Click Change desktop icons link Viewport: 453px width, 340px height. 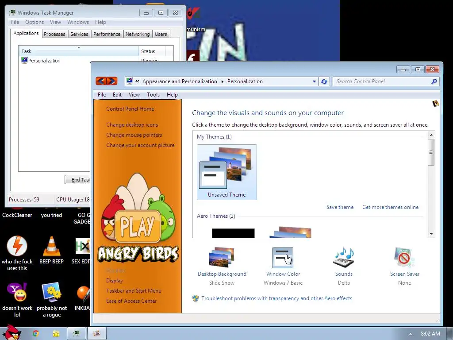coord(132,124)
